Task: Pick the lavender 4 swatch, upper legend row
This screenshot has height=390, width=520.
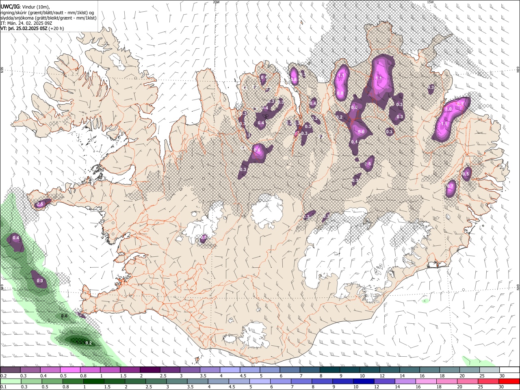Action: click(x=230, y=370)
